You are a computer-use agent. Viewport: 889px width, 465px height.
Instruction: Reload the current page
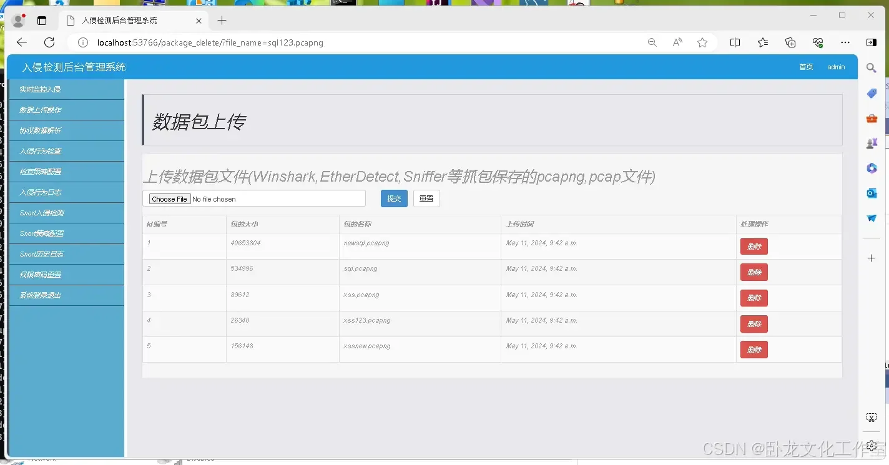pos(49,42)
